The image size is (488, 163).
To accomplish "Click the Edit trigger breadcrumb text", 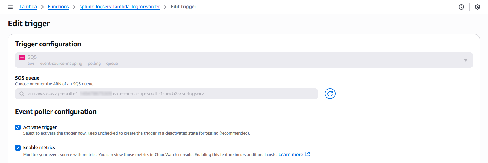I will click(184, 7).
